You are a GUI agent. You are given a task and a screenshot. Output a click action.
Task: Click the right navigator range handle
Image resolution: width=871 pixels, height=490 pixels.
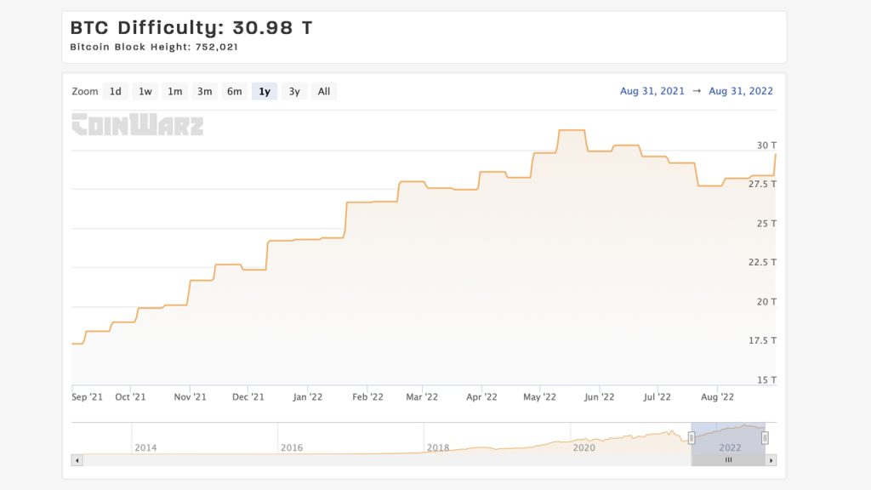click(763, 436)
